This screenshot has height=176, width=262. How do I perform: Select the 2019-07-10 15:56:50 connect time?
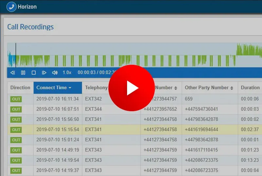pyautogui.click(x=58, y=119)
